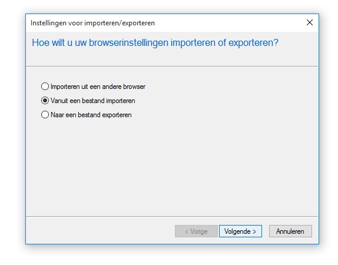Click the word 'exporteren?' in the blue heading
This screenshot has height=265, width=338.
253,42
